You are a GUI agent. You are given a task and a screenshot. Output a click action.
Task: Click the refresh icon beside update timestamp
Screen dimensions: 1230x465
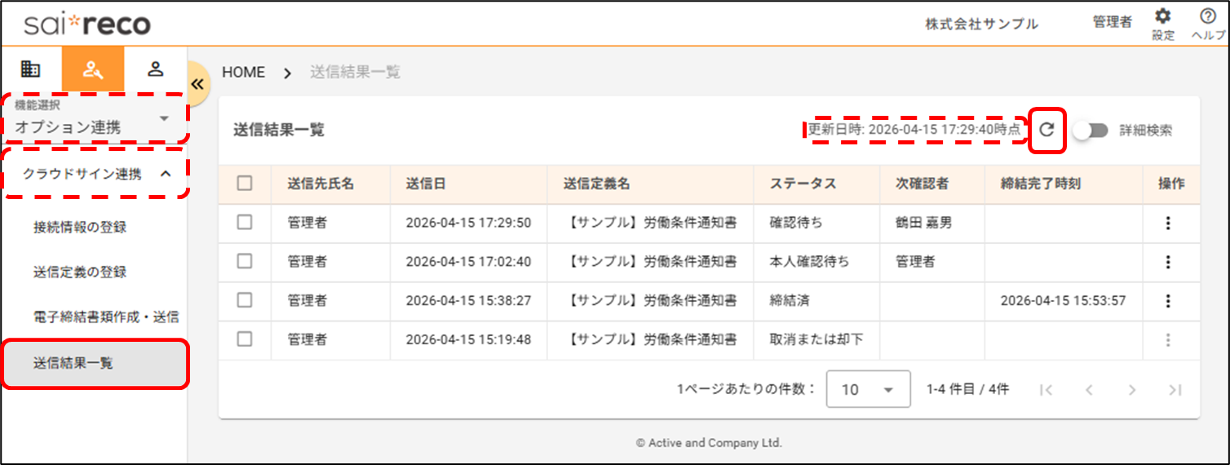1047,130
